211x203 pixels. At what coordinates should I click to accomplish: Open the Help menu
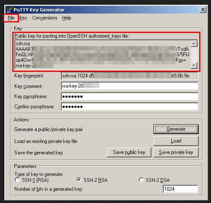click(67, 18)
